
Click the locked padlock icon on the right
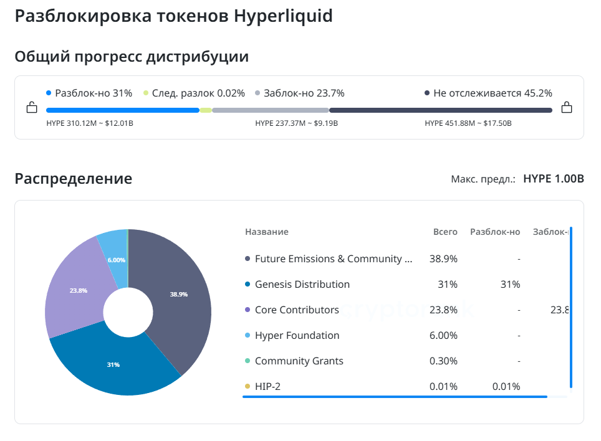click(566, 108)
